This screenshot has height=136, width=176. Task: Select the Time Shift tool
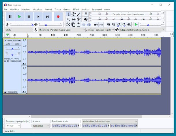[x=74, y=19]
